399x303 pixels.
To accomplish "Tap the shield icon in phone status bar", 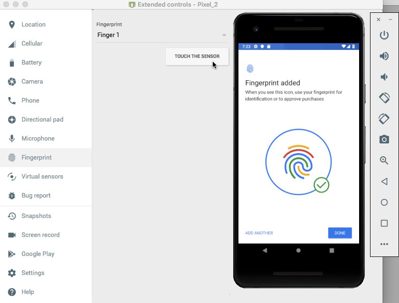I will tap(262, 47).
